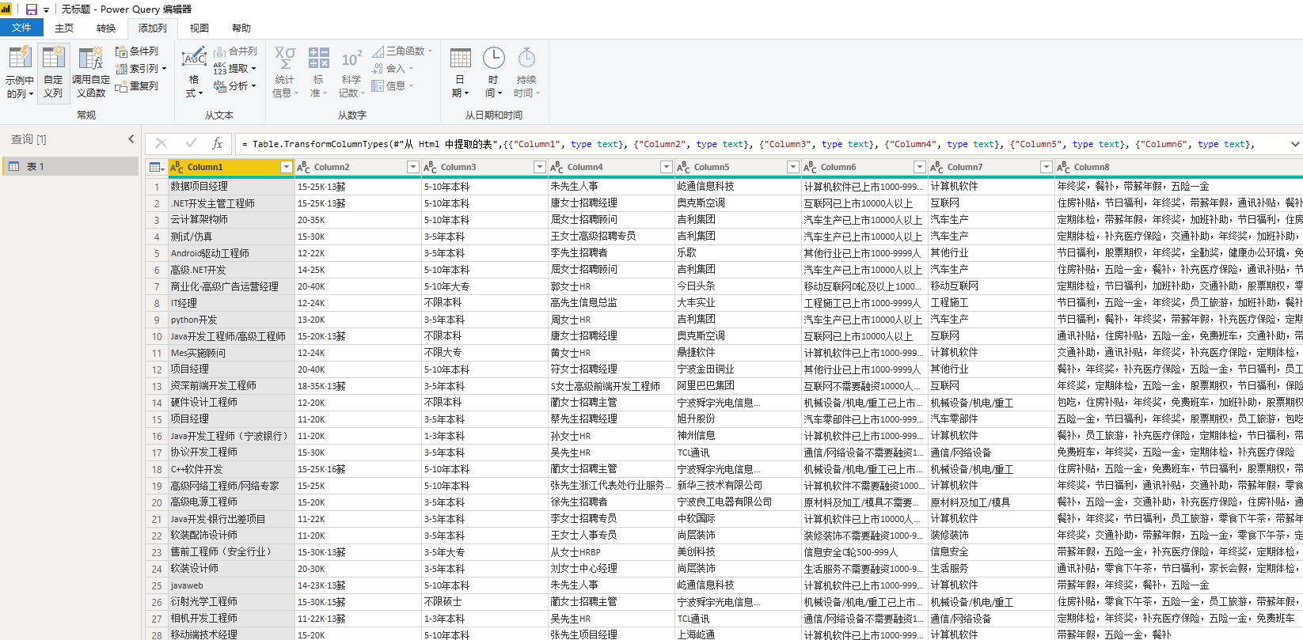
Task: Click cell 信息安全 in Column7
Action: tap(991, 552)
